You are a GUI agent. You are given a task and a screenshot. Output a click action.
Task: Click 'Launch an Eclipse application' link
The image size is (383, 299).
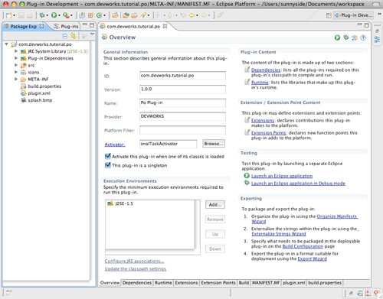[282, 176]
